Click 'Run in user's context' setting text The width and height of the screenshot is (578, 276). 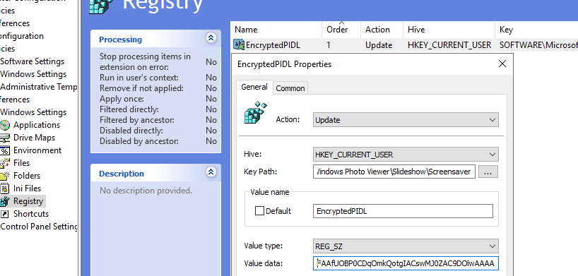click(x=139, y=78)
